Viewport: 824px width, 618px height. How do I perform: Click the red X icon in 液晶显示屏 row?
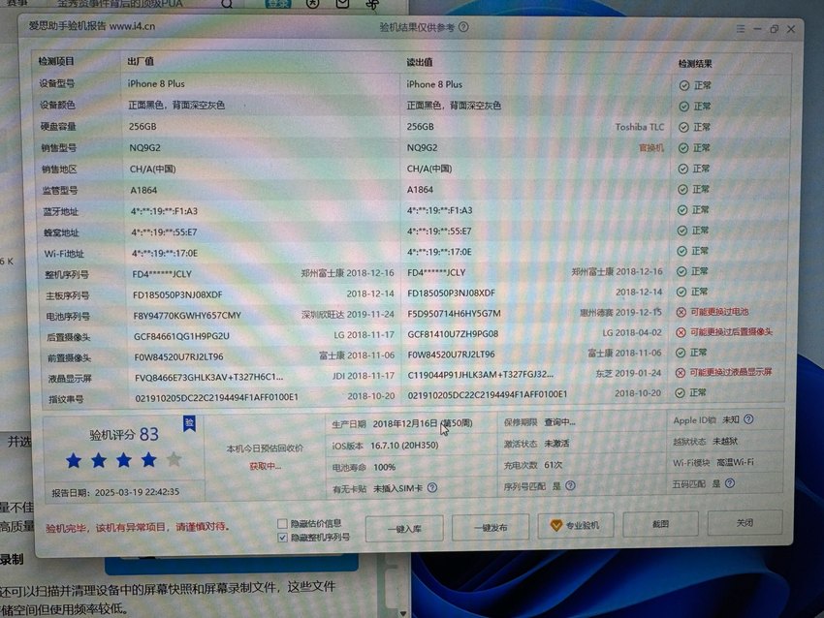(680, 373)
